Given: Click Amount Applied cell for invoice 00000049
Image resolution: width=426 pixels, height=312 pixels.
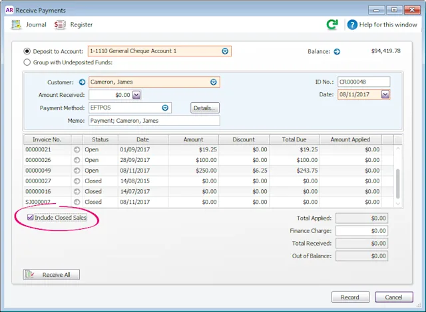Looking at the screenshot, I should pos(351,171).
